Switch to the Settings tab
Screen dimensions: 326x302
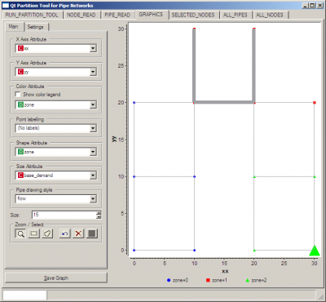36,27
